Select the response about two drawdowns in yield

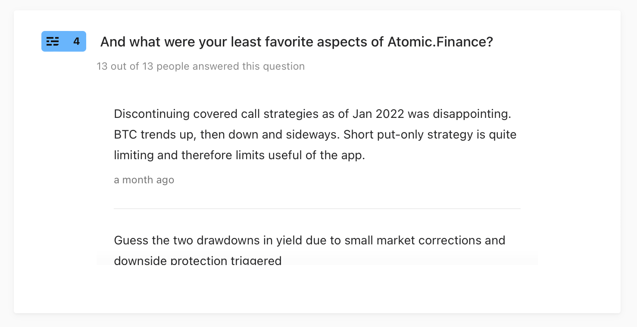[309, 250]
